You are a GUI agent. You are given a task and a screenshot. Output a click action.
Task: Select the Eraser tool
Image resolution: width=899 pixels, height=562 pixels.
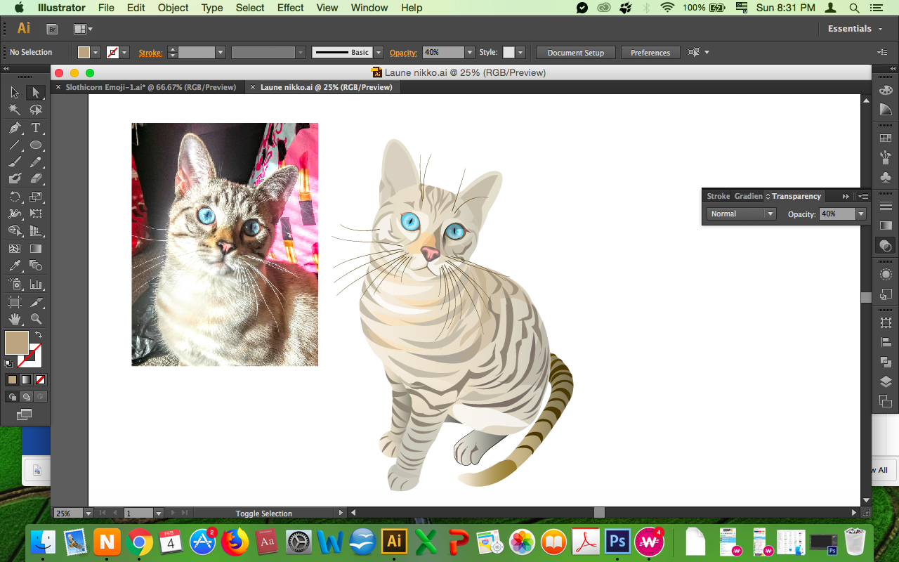pyautogui.click(x=36, y=179)
